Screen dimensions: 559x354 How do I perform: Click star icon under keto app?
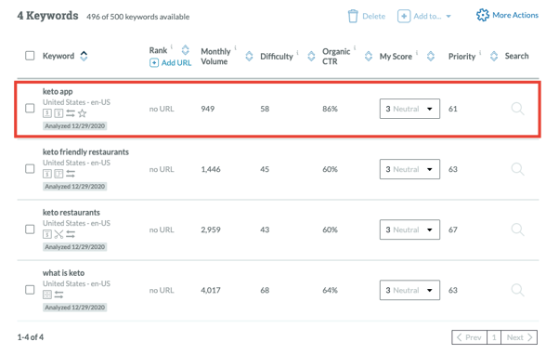[82, 113]
